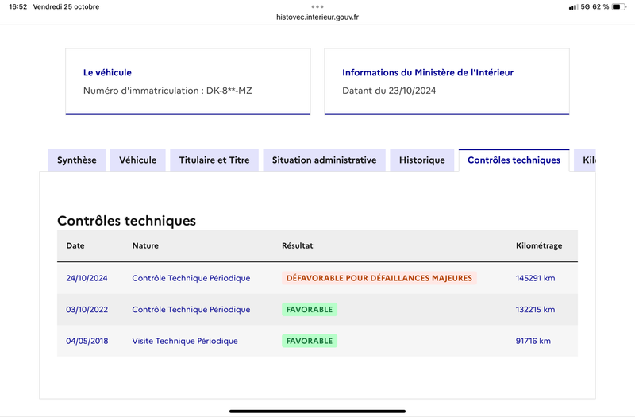Screen dimensions: 635x417
Task: Click the Le véhicule card heading
Action: coord(107,72)
